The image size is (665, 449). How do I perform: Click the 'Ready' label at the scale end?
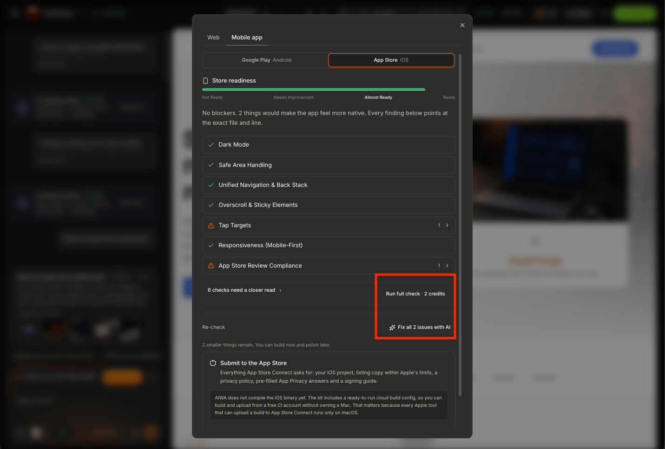[449, 97]
